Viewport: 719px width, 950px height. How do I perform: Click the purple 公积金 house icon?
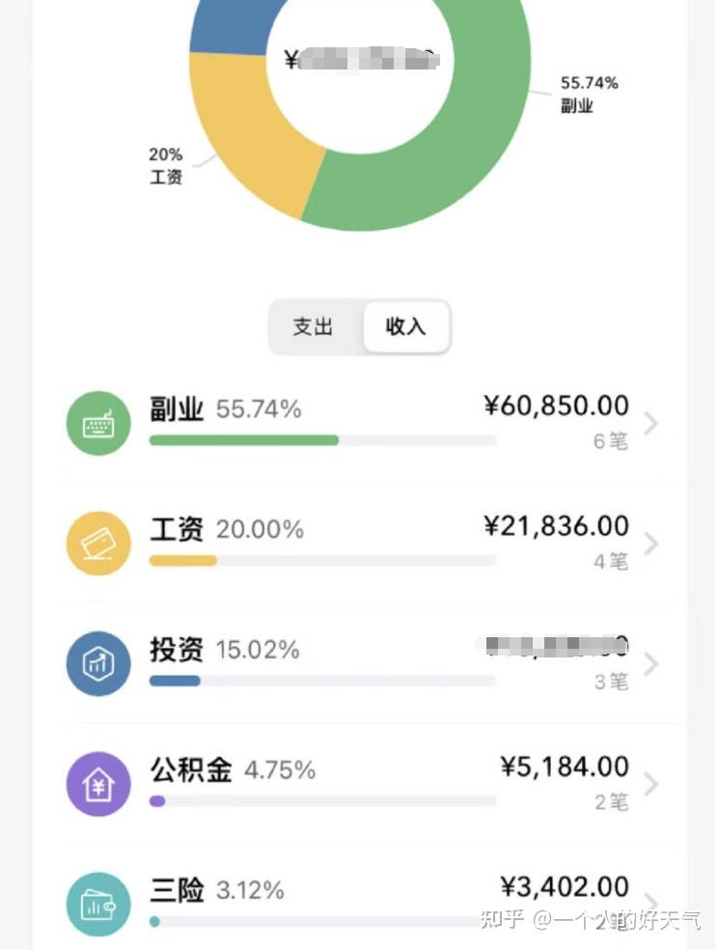tap(98, 784)
